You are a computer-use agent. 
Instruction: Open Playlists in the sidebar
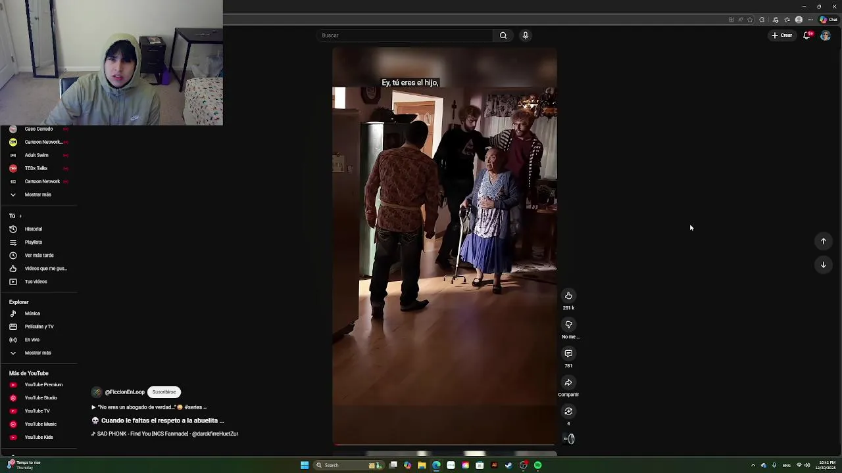pos(34,242)
